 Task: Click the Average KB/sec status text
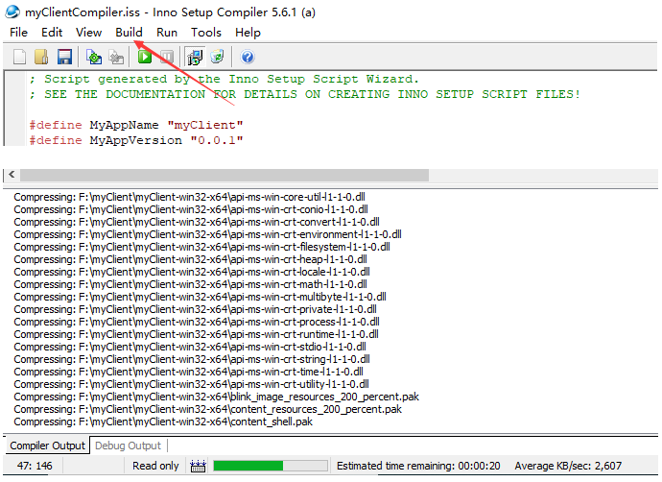click(x=568, y=466)
